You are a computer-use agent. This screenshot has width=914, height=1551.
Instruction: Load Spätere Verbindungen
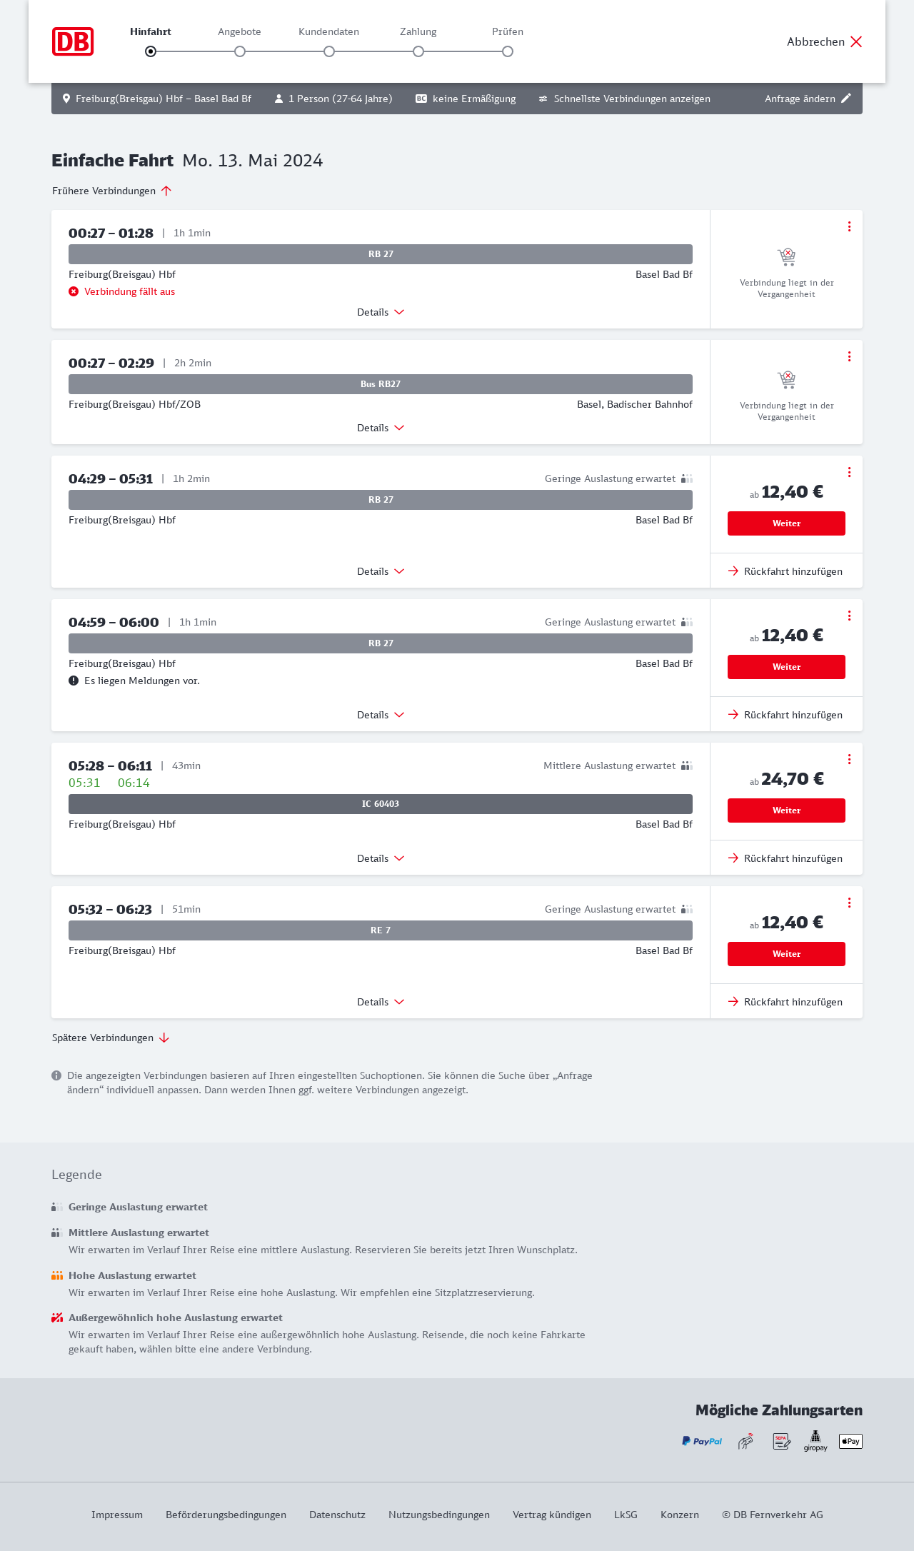pyautogui.click(x=111, y=1038)
